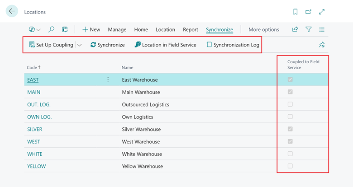Click the bookmark icon
Viewport: 353px width, 187px height.
[x=296, y=12]
